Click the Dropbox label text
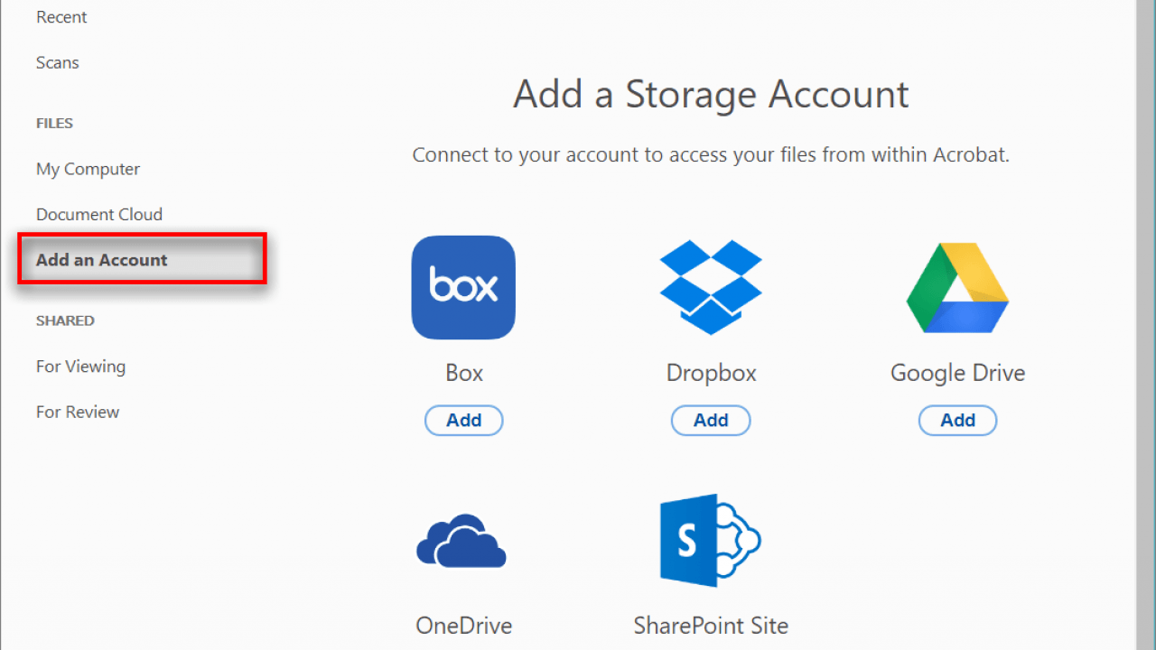1156x650 pixels. 712,373
